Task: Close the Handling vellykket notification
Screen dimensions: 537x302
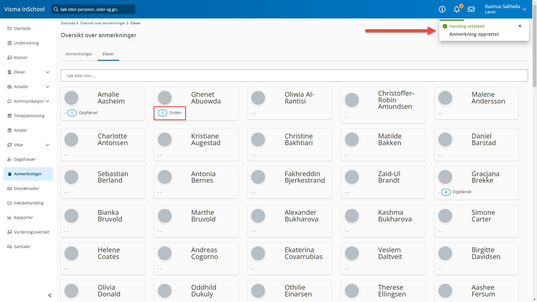Action: click(x=520, y=26)
